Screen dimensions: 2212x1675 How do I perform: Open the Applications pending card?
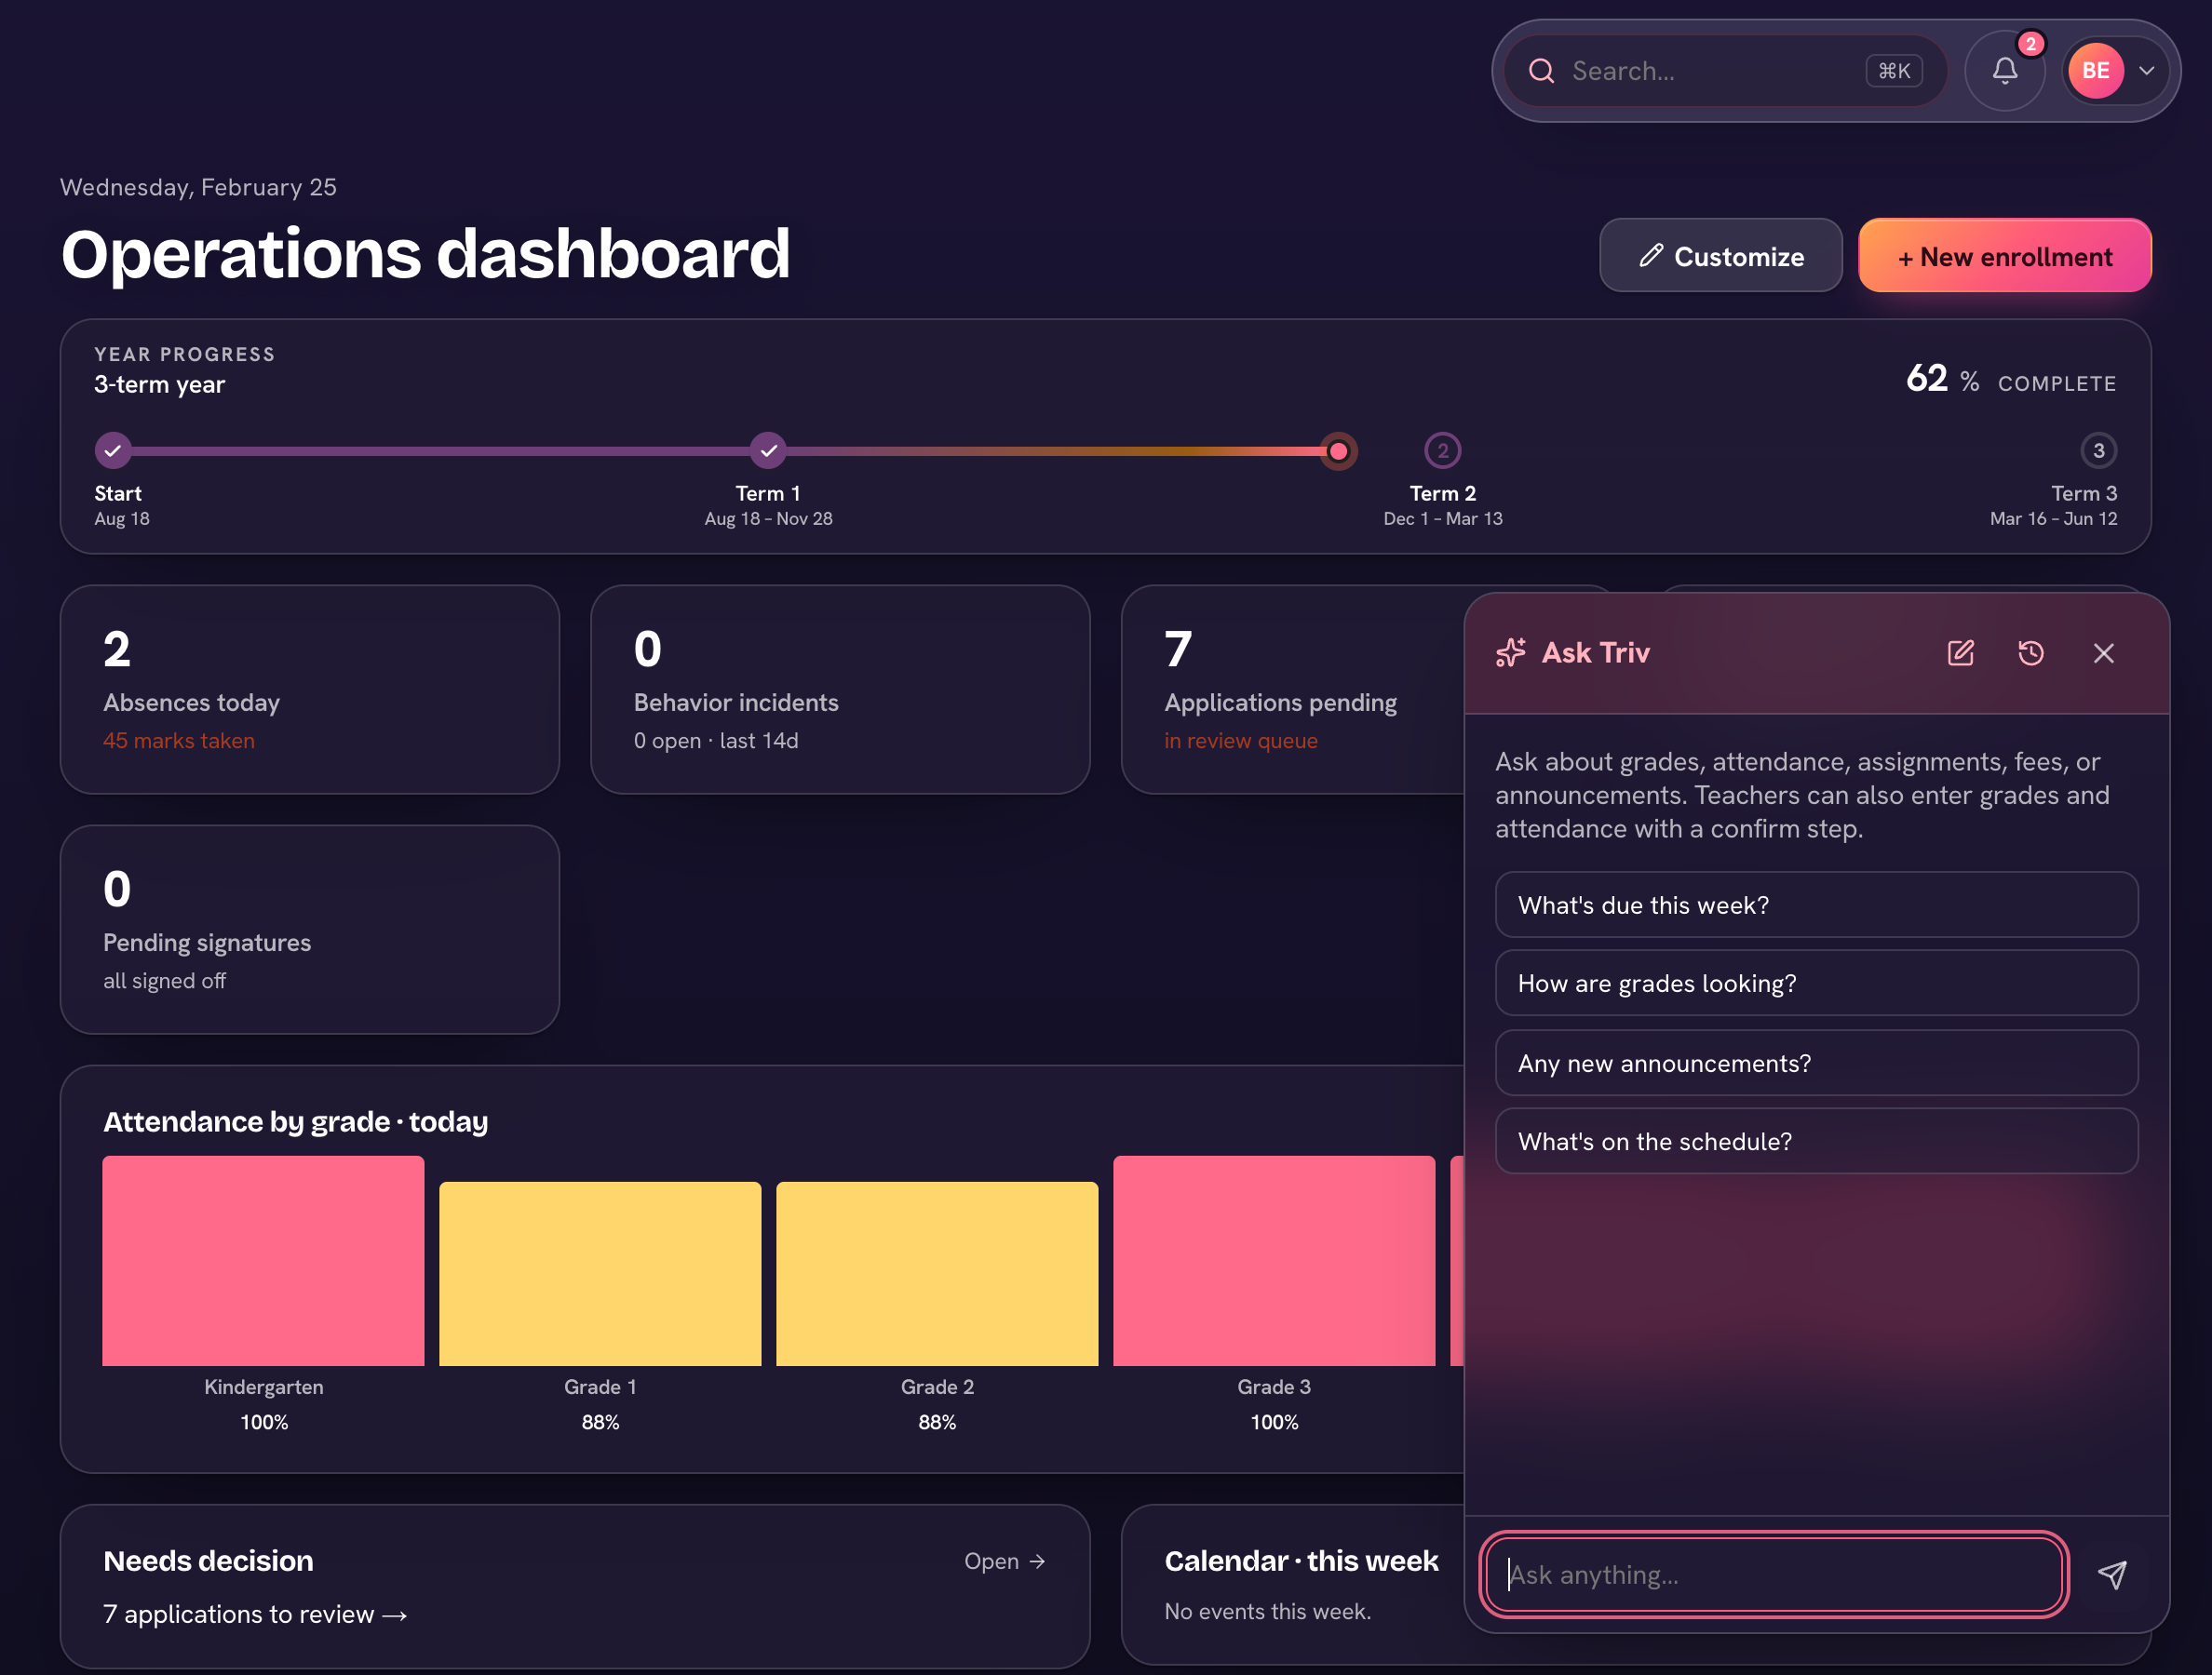point(1293,690)
